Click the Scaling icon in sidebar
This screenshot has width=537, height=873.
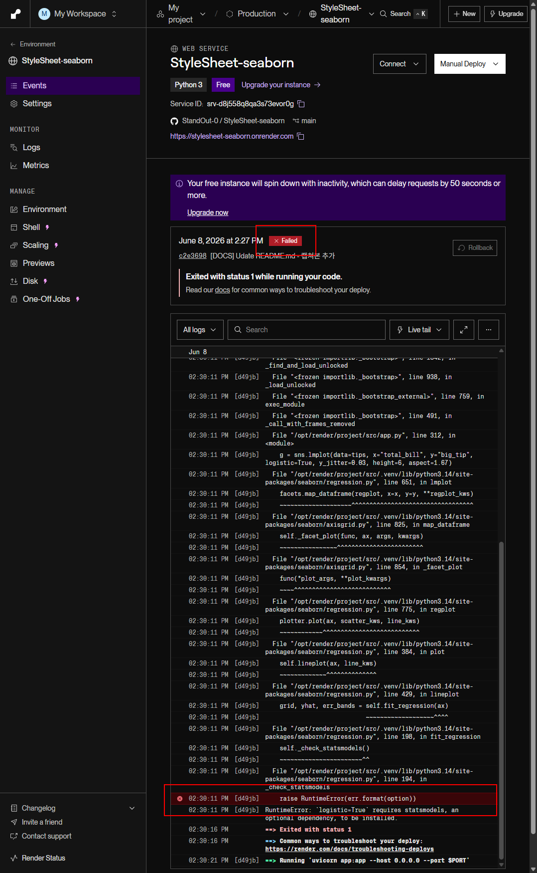coord(14,245)
